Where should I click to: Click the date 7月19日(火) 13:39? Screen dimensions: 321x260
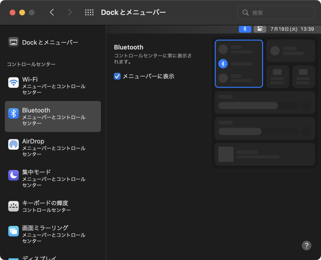click(292, 29)
